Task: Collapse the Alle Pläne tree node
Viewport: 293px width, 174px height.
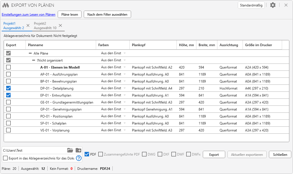Action: pos(30,53)
